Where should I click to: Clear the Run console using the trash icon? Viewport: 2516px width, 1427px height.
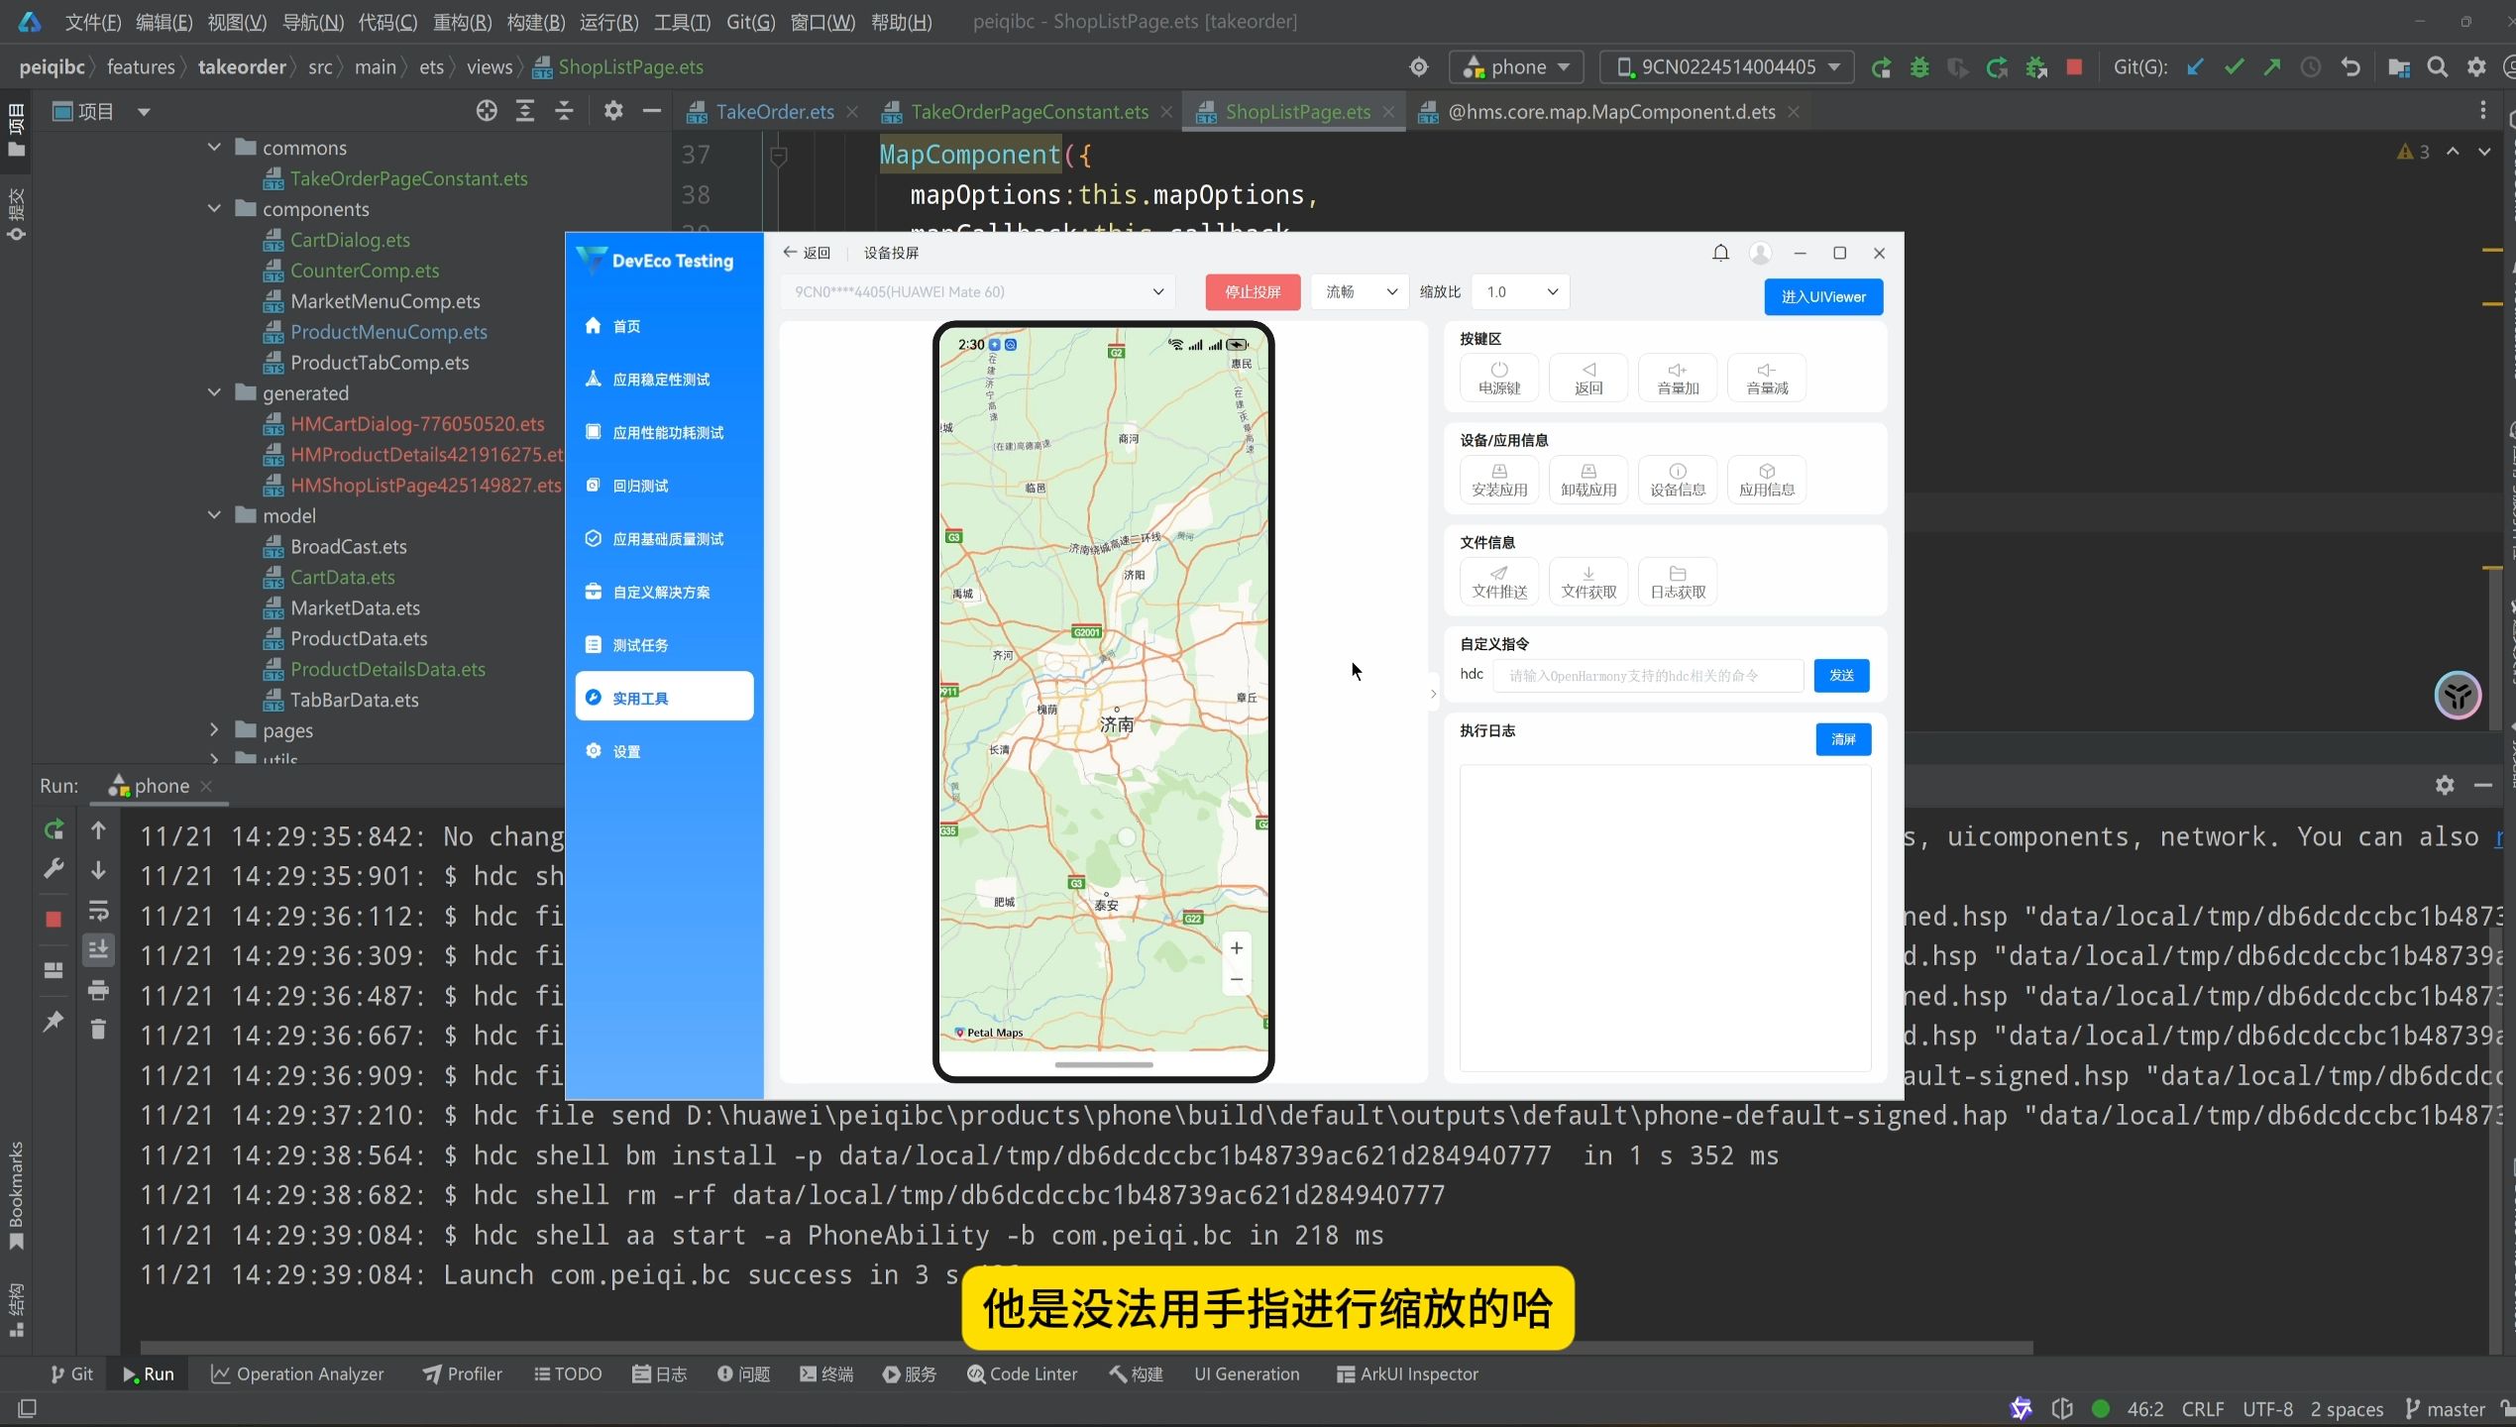[x=98, y=1031]
